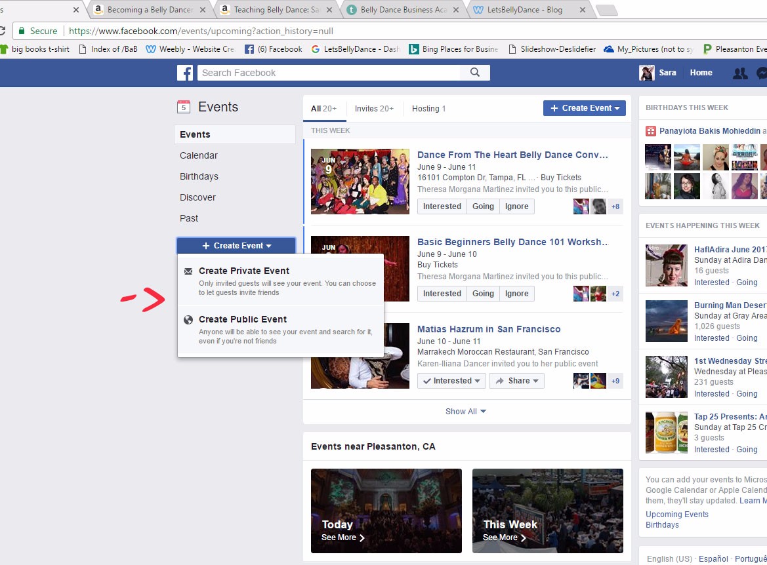Open the My_Pictures bookmark
This screenshot has height=565, width=767.
649,49
